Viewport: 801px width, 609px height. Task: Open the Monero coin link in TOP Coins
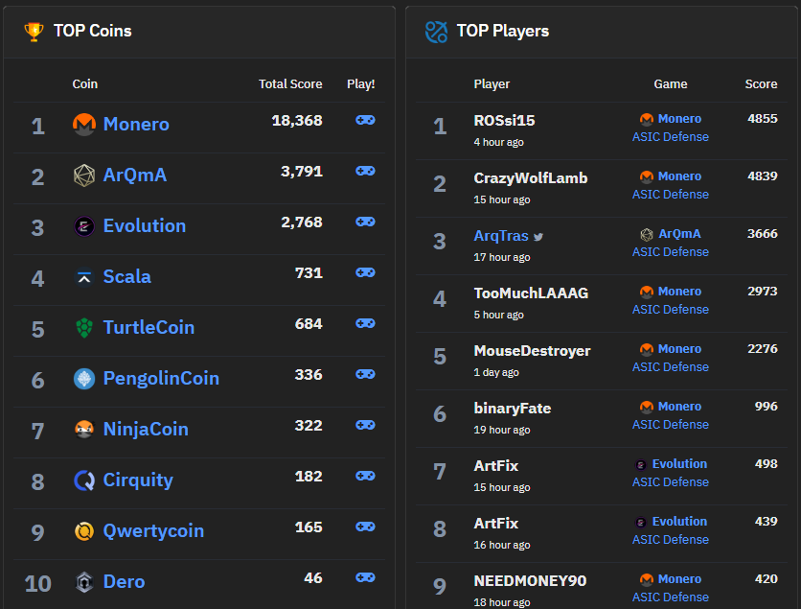pyautogui.click(x=136, y=125)
